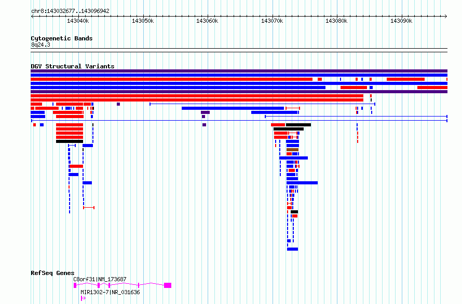The width and height of the screenshot is (462, 304).
Task: Select the 143060k ruler position label
Action: point(207,21)
